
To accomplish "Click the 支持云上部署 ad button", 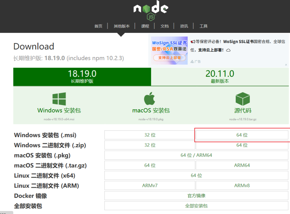I will click(169, 58).
